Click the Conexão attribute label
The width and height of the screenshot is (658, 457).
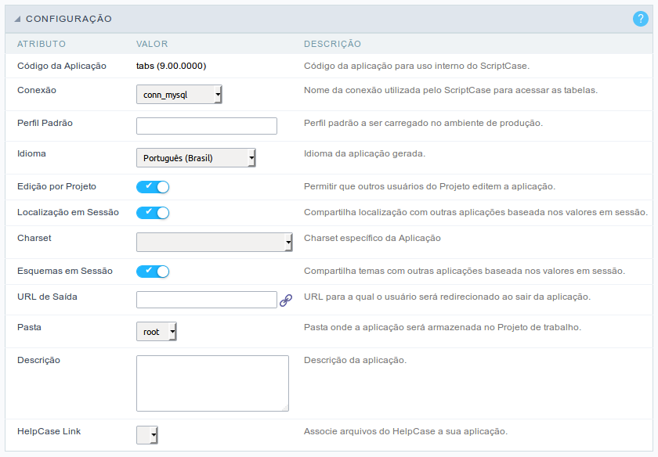(x=37, y=90)
